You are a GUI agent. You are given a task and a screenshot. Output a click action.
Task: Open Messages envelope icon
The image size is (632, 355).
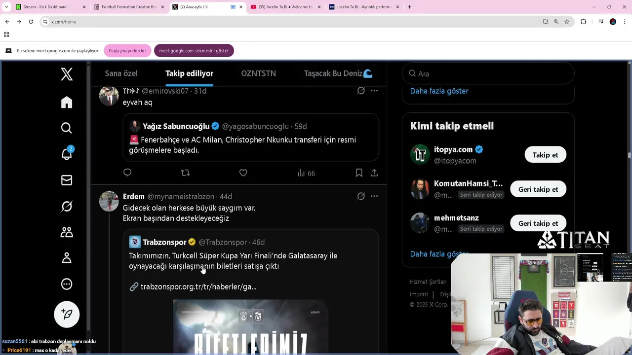pyautogui.click(x=67, y=180)
